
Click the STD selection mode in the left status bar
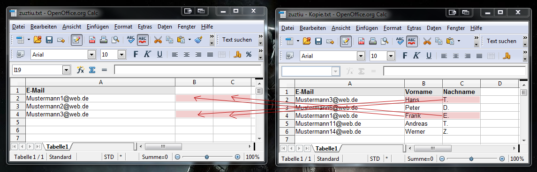[x=109, y=157]
